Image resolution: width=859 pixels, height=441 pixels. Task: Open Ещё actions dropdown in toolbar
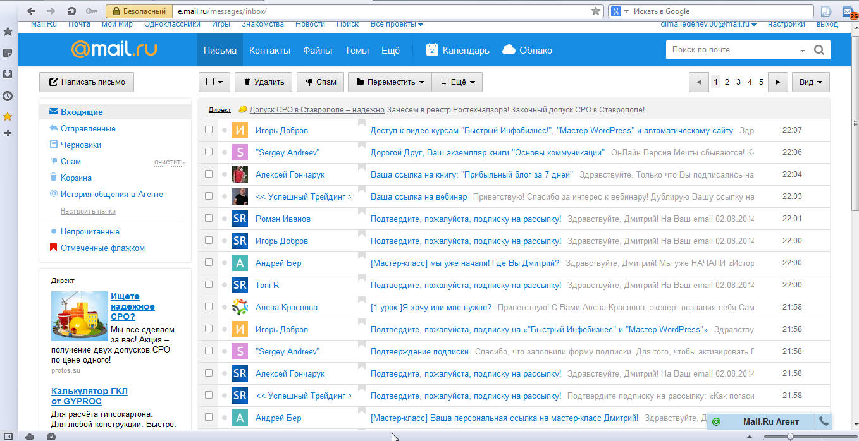(457, 82)
